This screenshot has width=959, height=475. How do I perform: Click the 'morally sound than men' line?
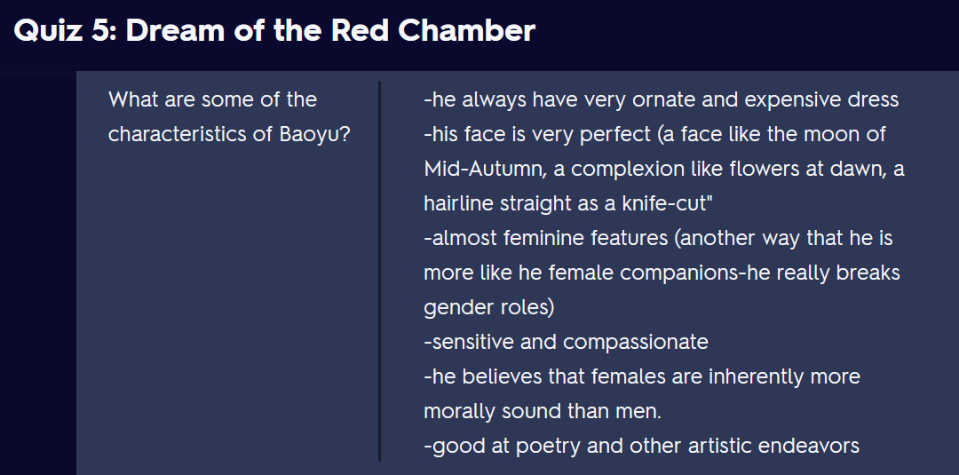pos(543,411)
